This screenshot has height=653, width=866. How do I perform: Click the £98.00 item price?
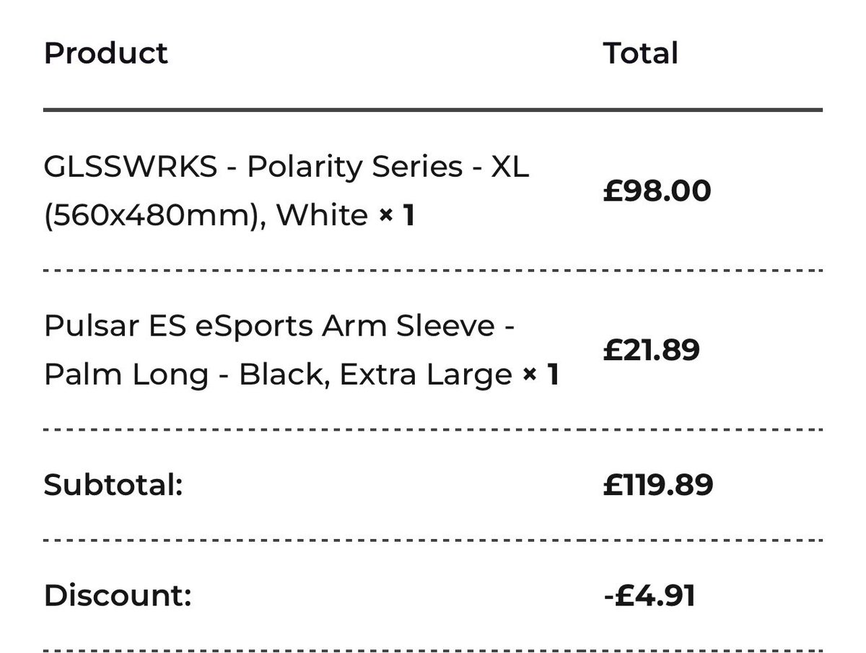657,191
